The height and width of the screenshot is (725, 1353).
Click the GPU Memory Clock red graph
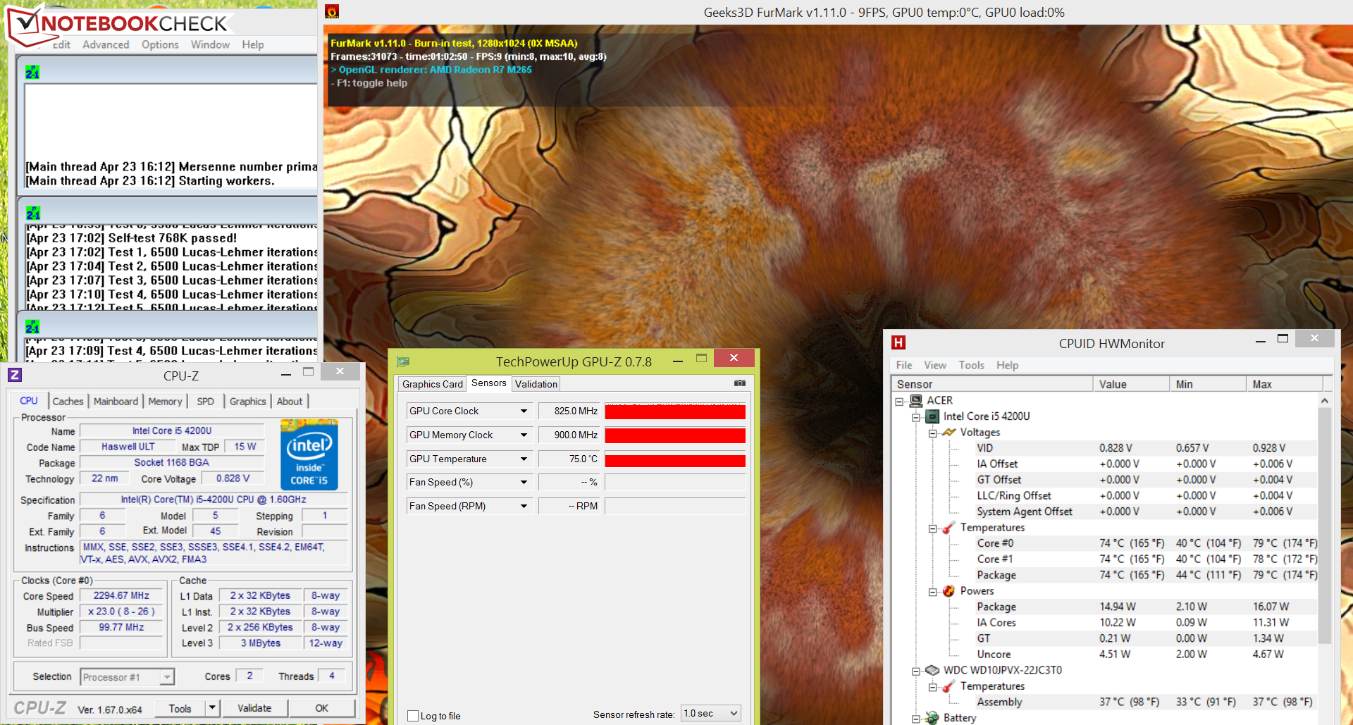tap(675, 435)
